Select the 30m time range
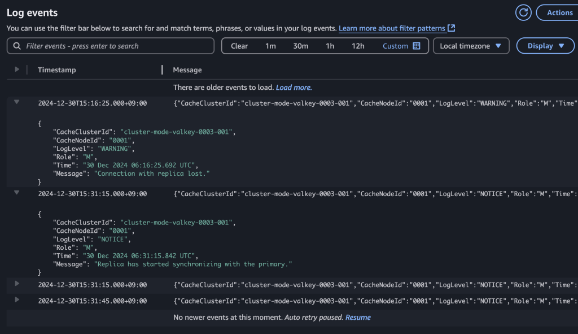 300,46
